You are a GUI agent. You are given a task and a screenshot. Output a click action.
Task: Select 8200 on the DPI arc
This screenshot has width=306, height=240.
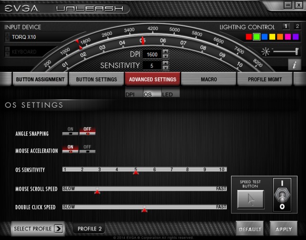[258, 63]
